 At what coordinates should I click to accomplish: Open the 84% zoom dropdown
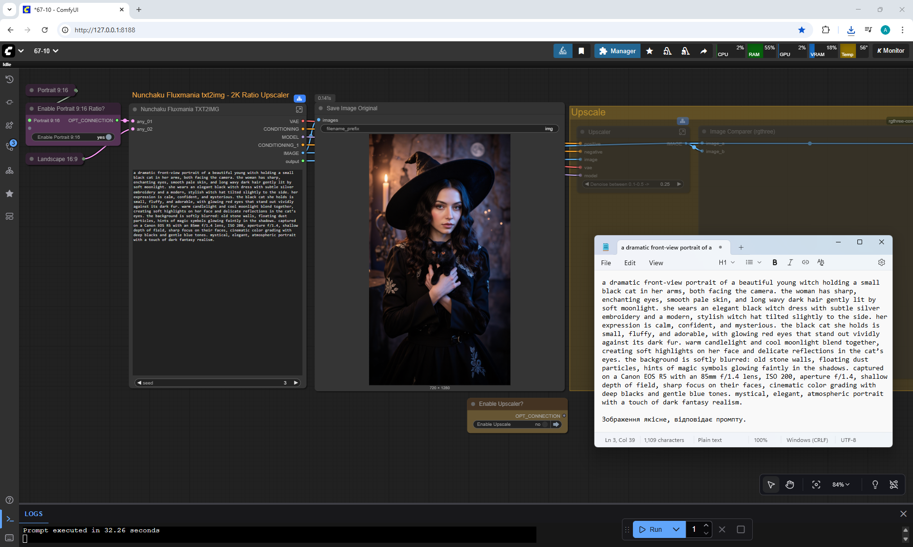[840, 484]
